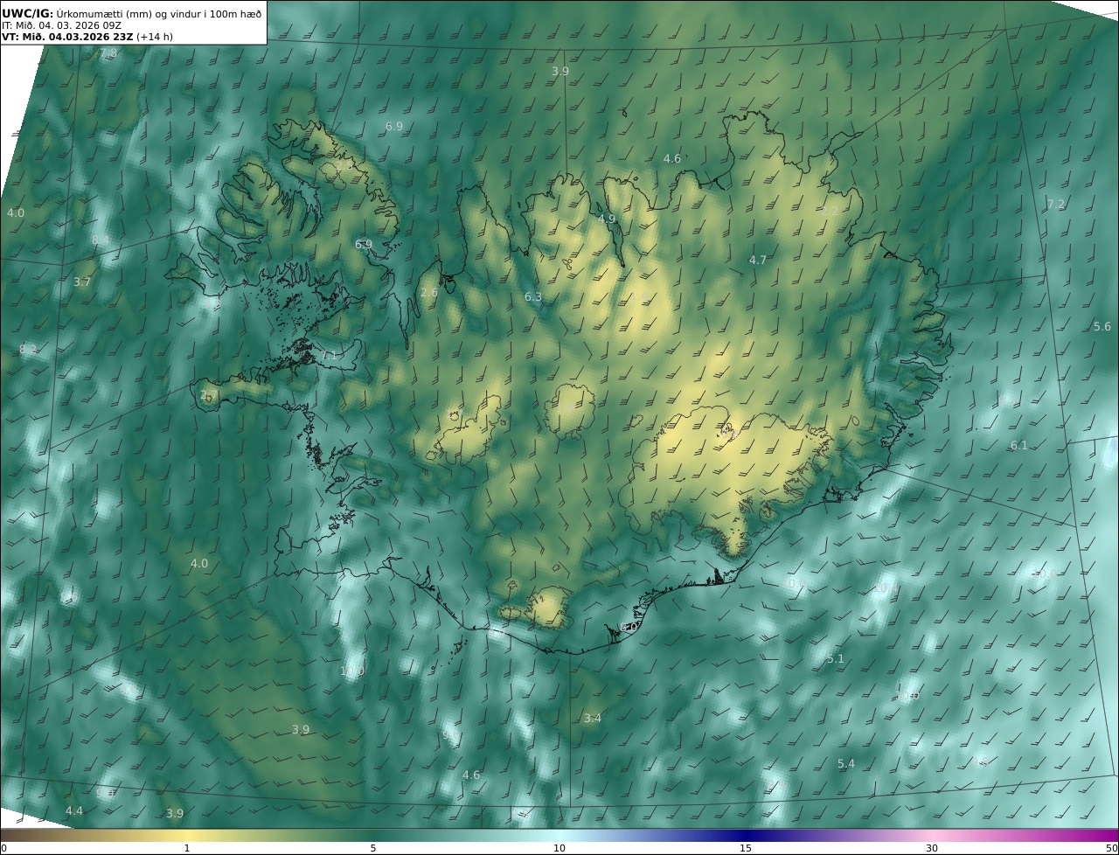
Task: Click the 4.7 value on the map
Action: click(758, 261)
